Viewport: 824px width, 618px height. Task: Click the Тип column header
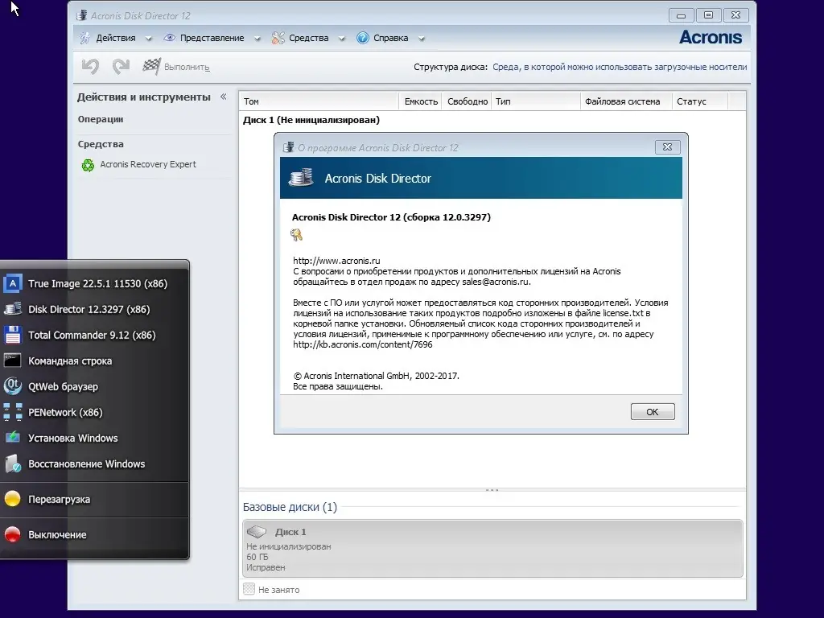[536, 101]
